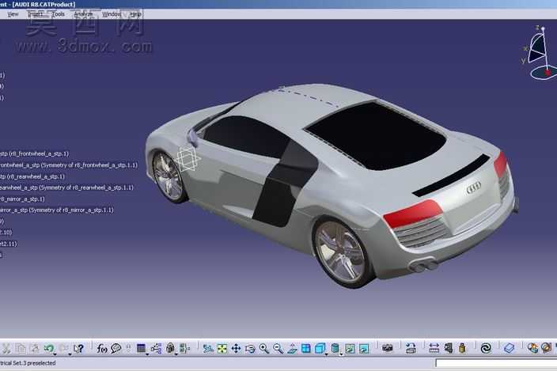The width and height of the screenshot is (557, 371).
Task: Select tree row 'Symmetry of r8_rearwheel_a_stp.1.1'
Action: [x=66, y=187]
